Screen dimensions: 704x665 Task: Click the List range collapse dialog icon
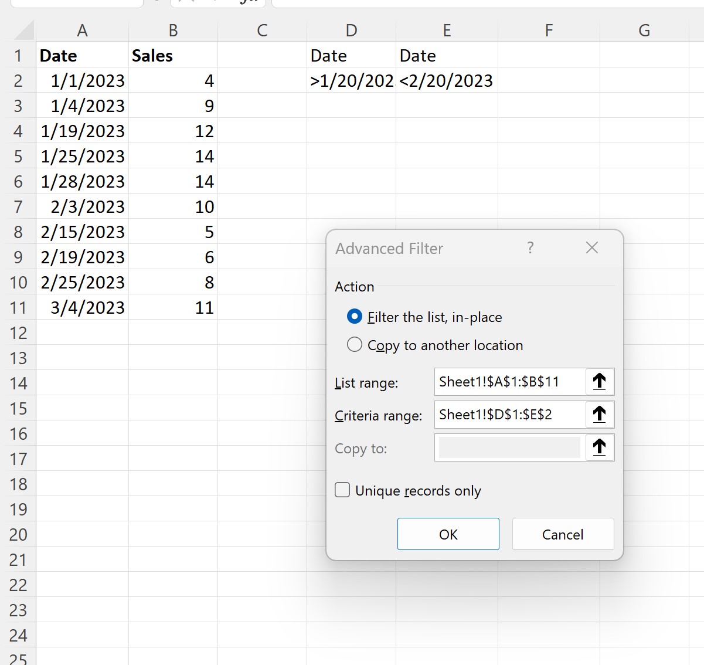599,381
